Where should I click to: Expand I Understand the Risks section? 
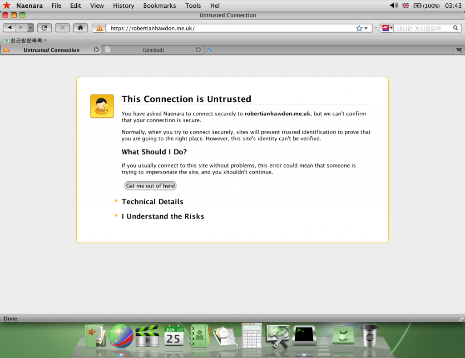pos(163,217)
